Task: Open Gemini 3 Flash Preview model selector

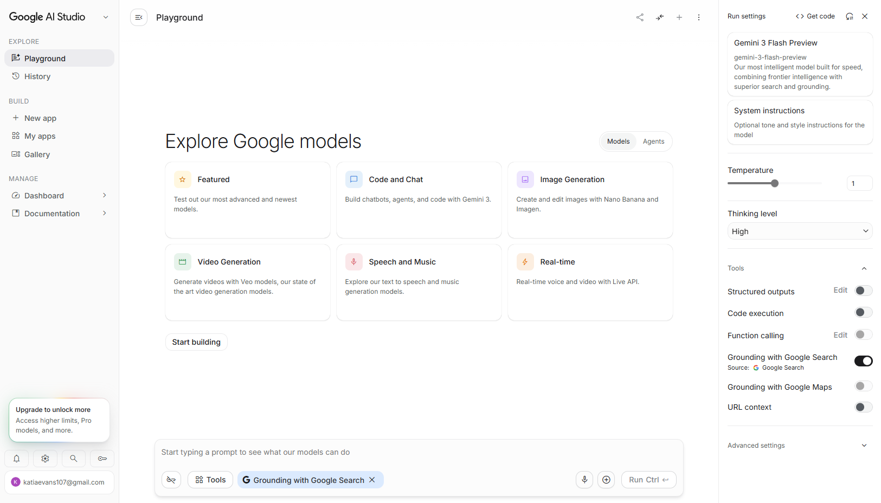Action: pyautogui.click(x=800, y=64)
